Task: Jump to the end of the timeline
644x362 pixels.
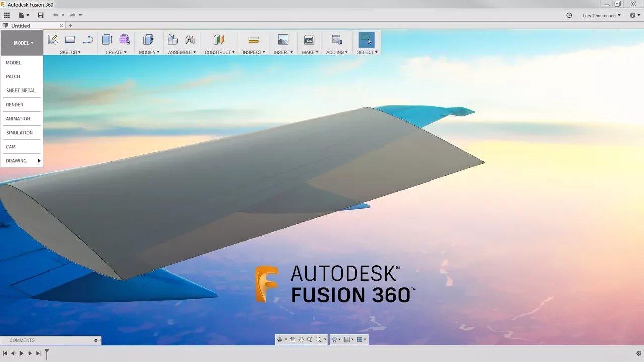Action: tap(38, 354)
